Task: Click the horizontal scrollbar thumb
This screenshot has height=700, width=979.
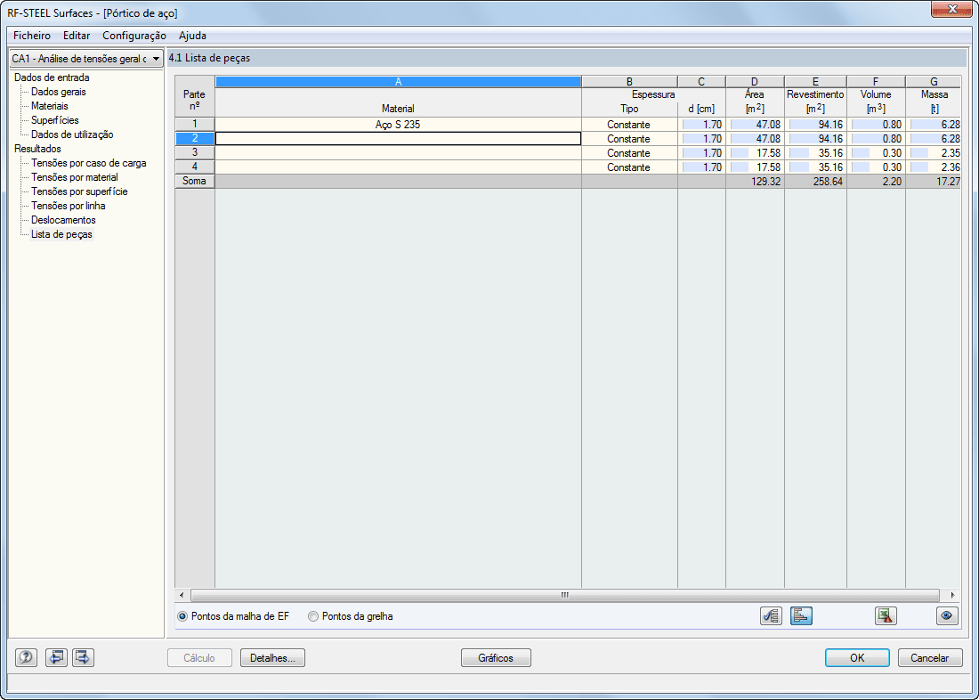Action: pyautogui.click(x=565, y=595)
